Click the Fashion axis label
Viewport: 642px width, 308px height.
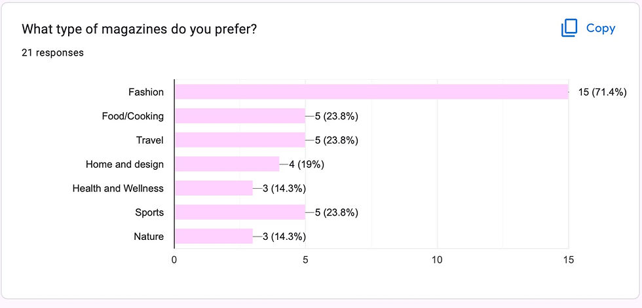[x=146, y=92]
